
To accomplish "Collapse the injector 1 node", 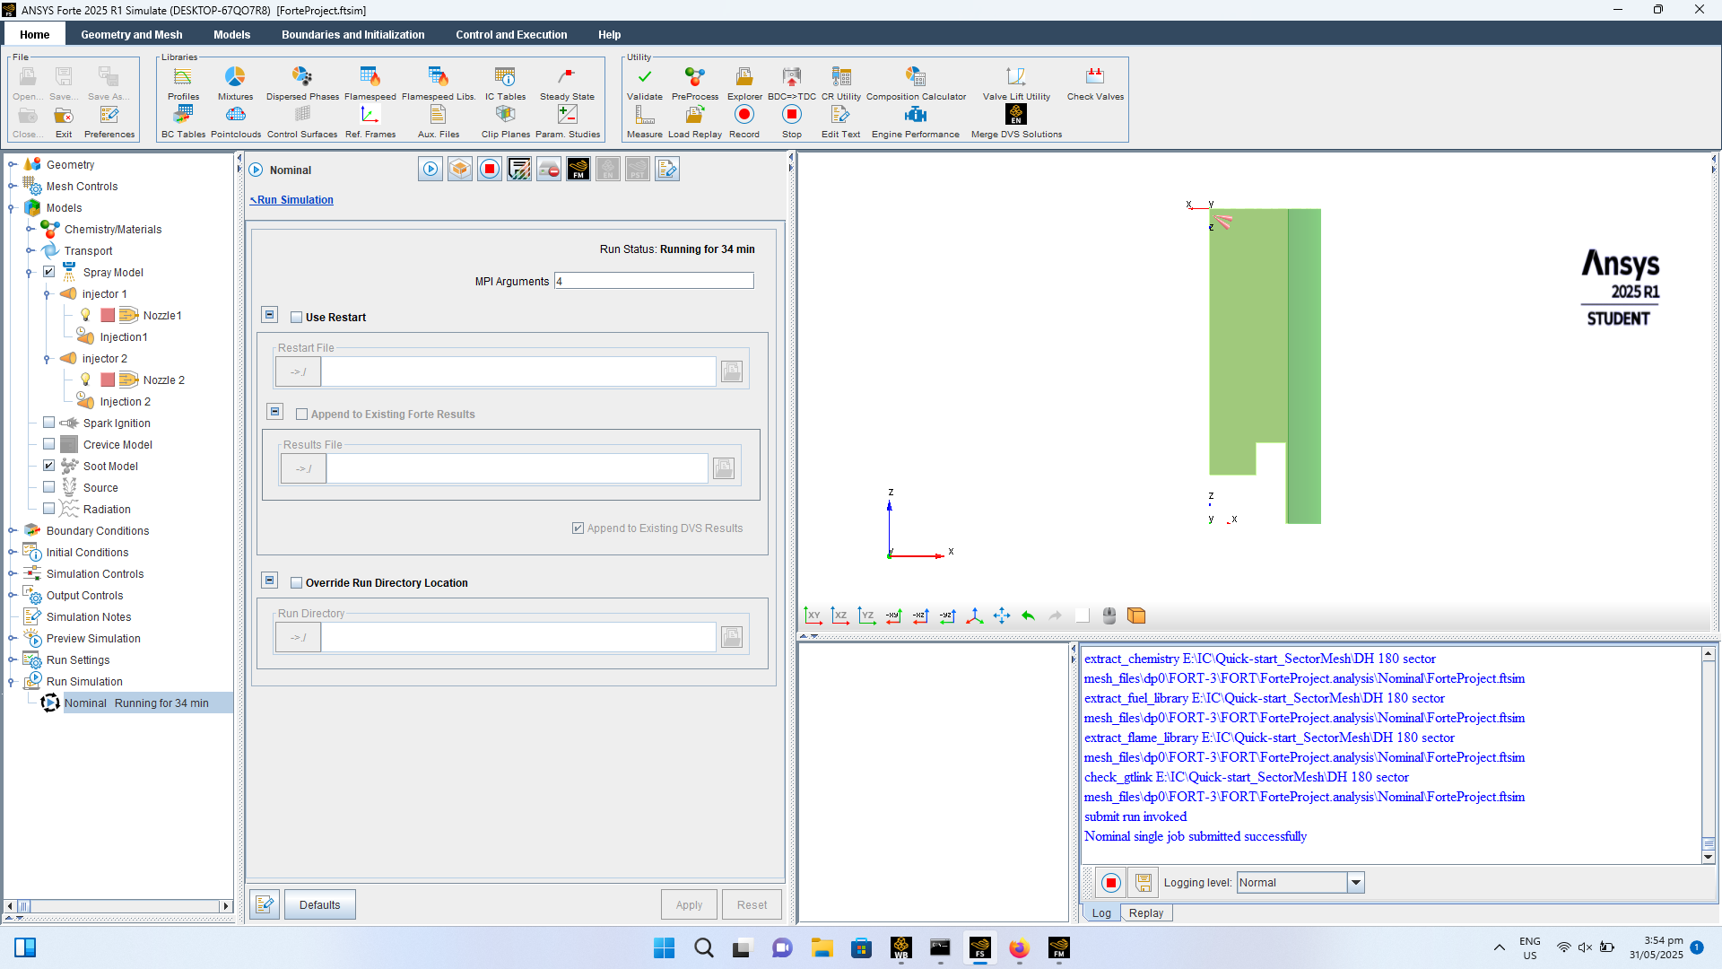I will tap(47, 293).
